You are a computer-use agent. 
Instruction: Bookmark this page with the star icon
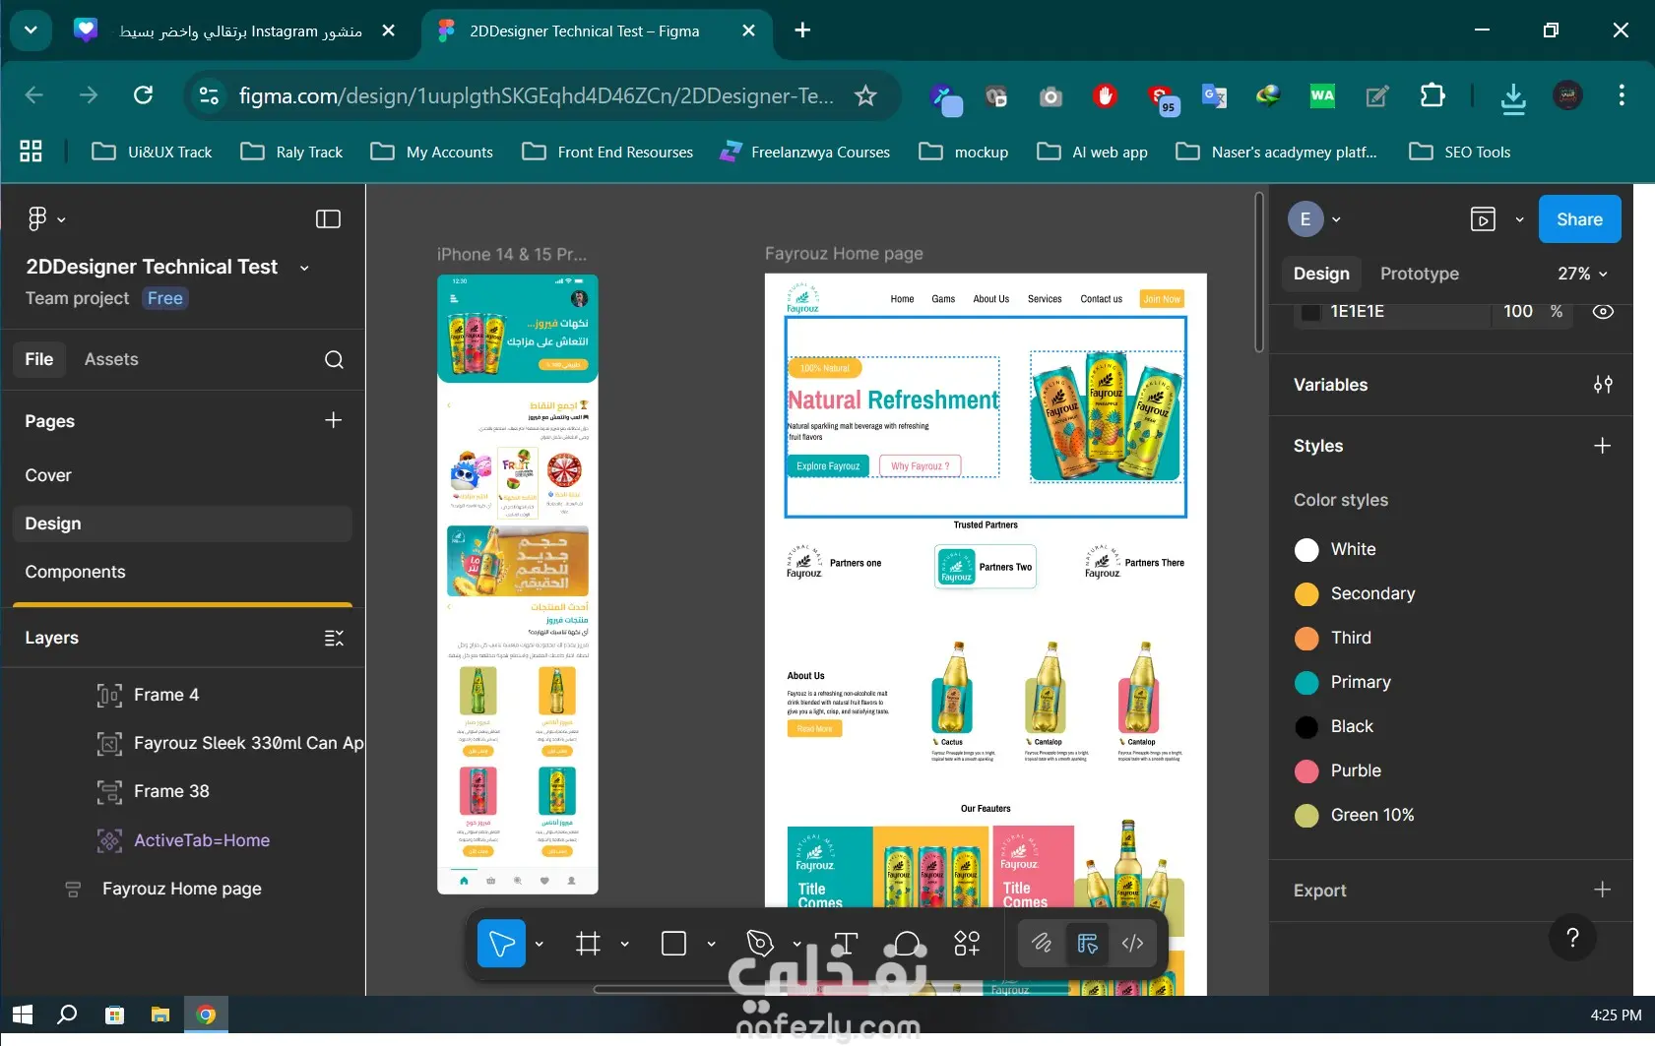[865, 95]
